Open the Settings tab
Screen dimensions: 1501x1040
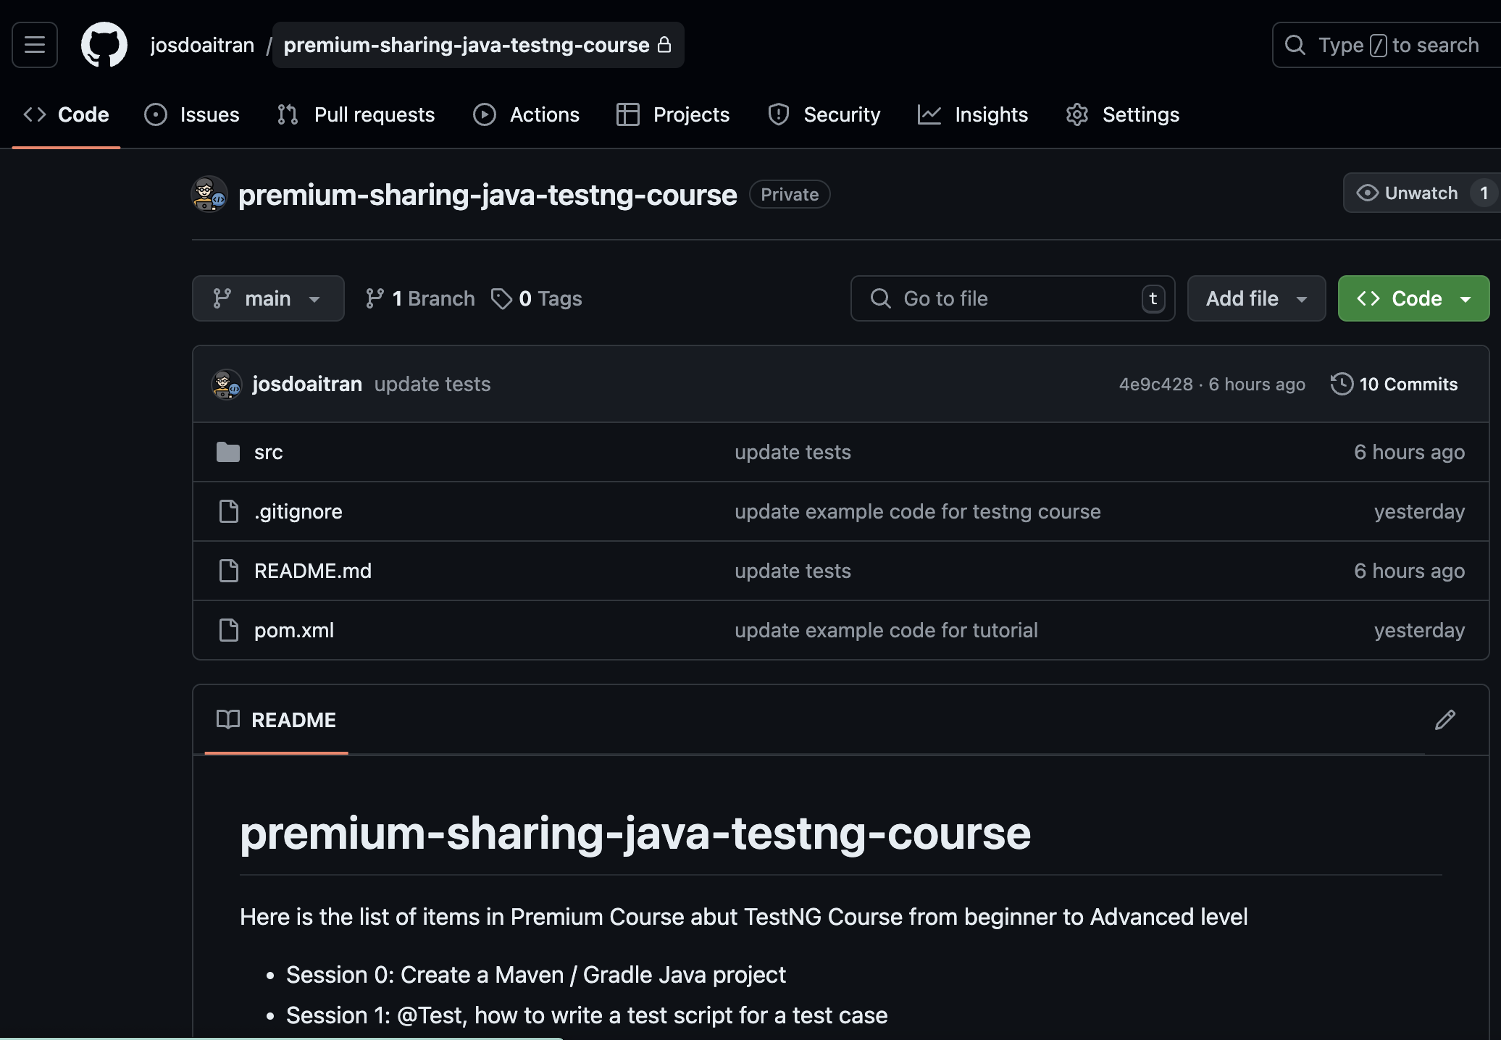[x=1123, y=114]
